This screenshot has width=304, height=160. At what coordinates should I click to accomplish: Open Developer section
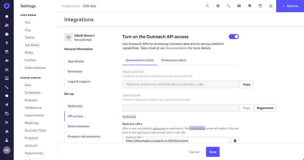[x=75, y=72]
